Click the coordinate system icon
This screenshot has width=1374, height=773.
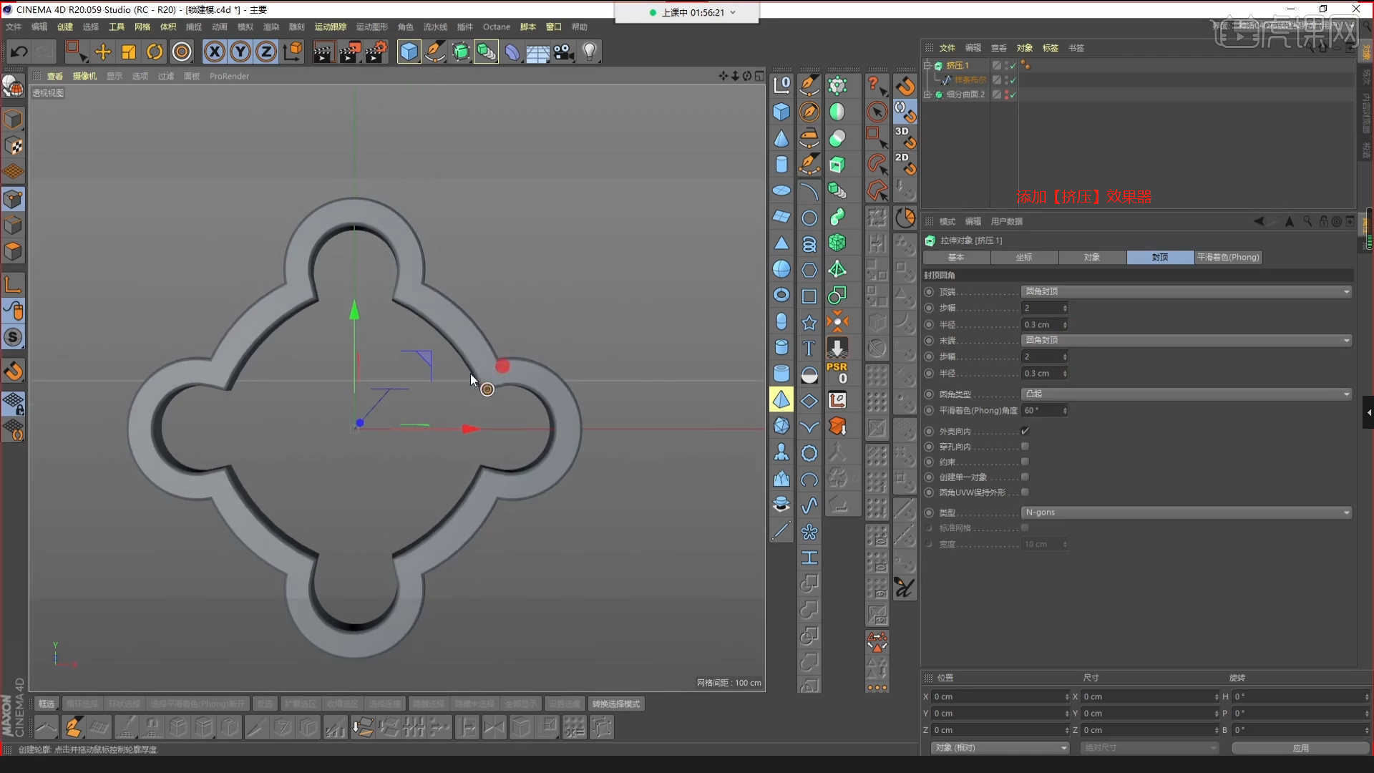click(x=293, y=52)
